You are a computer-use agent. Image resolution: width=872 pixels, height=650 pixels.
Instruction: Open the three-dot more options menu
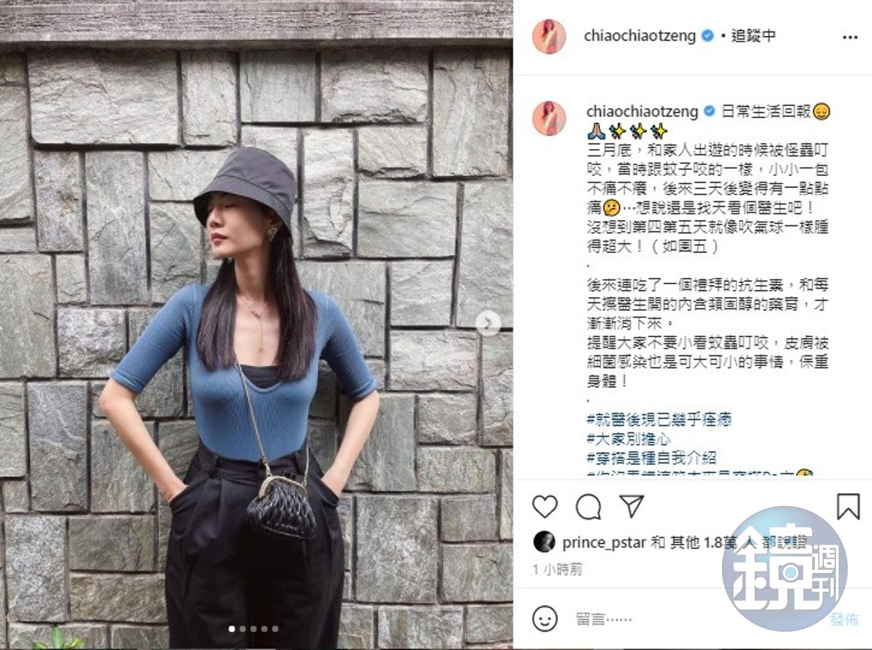tap(850, 38)
